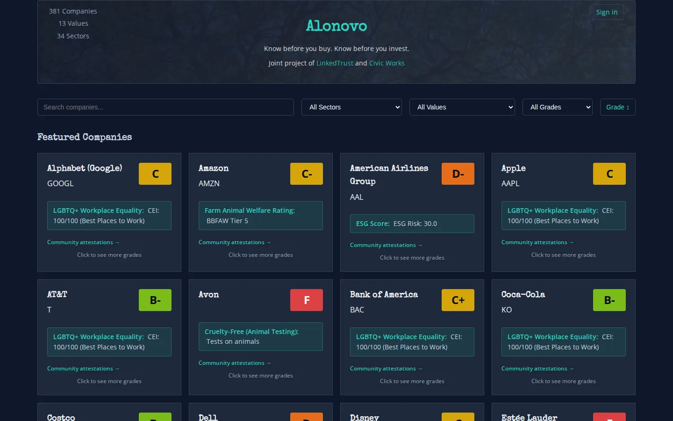
Task: Open the Disney company card title
Action: 365,417
